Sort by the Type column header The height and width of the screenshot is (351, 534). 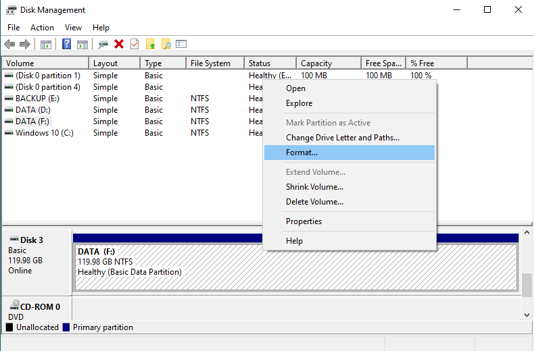coord(163,63)
